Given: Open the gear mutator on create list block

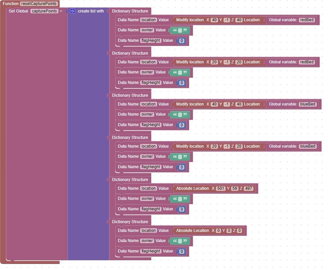Looking at the screenshot, I should point(72,11).
